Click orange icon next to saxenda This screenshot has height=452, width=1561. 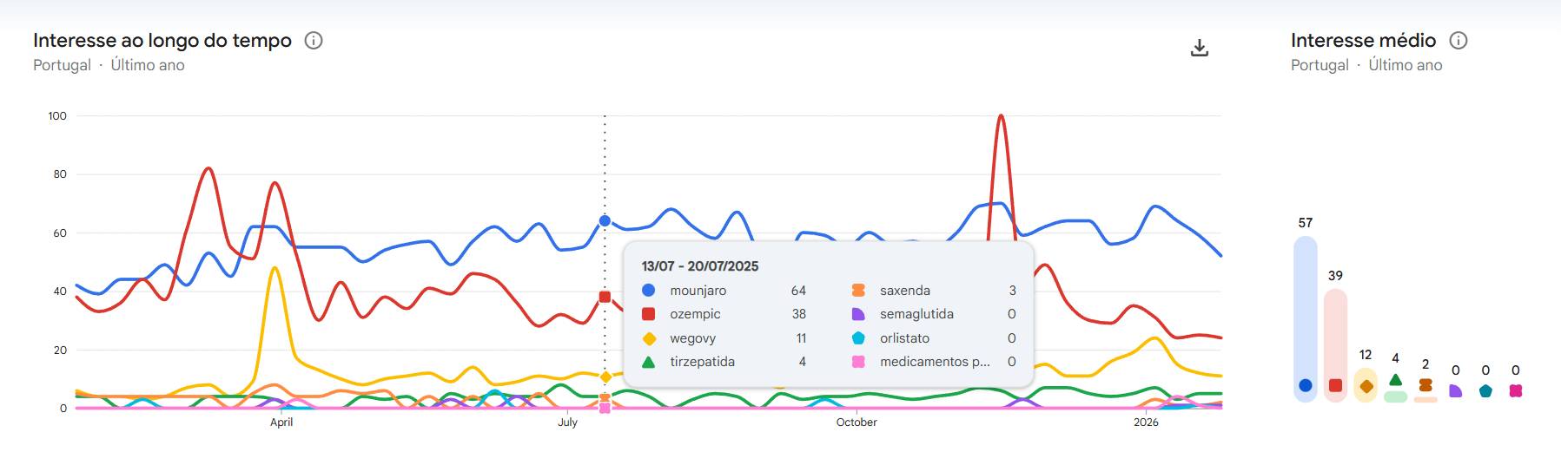point(858,291)
